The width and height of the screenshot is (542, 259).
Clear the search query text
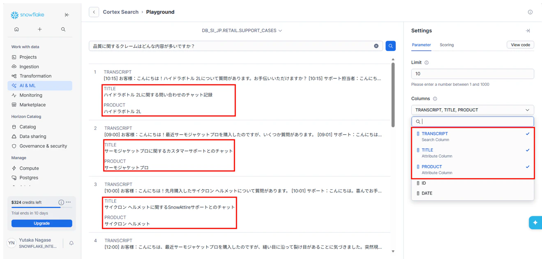[x=376, y=46]
